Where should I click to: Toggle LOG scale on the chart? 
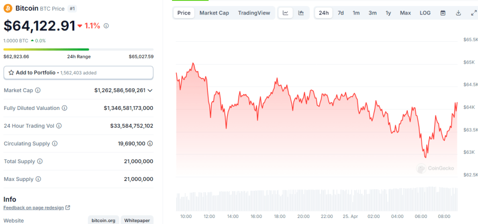point(425,13)
